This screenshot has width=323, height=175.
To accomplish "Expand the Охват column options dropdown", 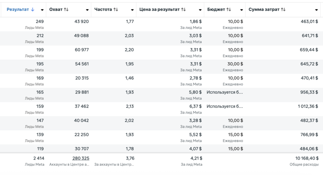I will coord(87,10).
